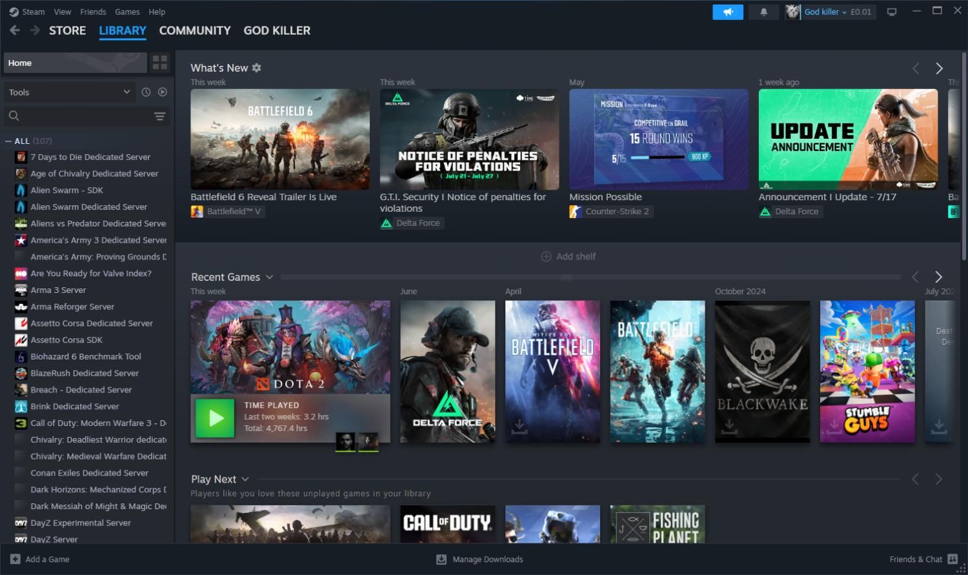The width and height of the screenshot is (968, 575).
Task: Open the Help menu
Action: (157, 12)
